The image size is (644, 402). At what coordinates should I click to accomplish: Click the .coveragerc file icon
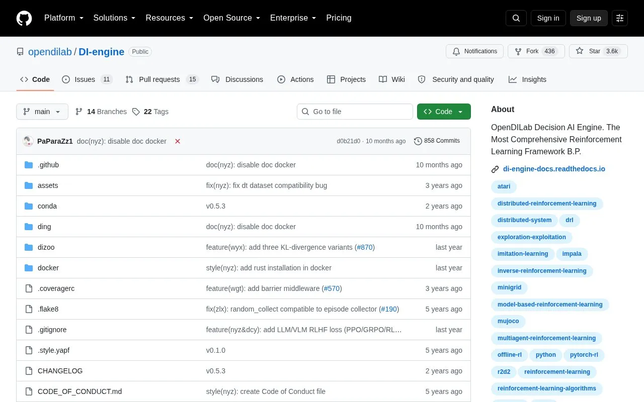pos(29,288)
